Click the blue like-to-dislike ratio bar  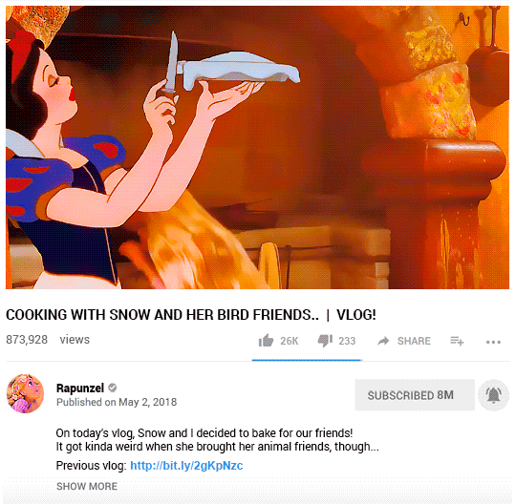point(307,360)
